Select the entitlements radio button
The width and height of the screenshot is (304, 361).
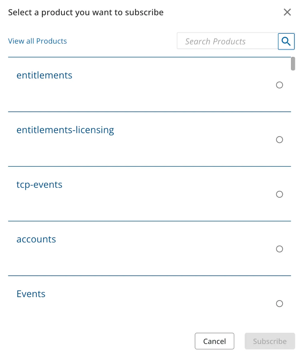279,85
